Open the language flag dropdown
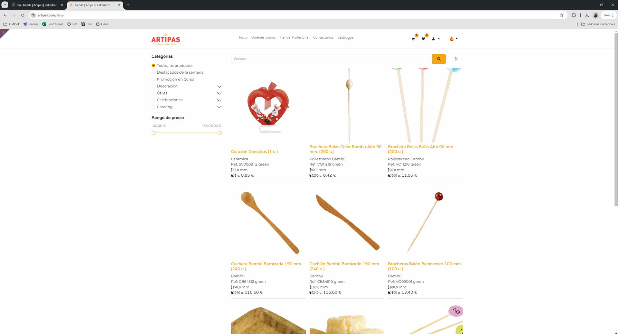The image size is (618, 334). [x=454, y=39]
